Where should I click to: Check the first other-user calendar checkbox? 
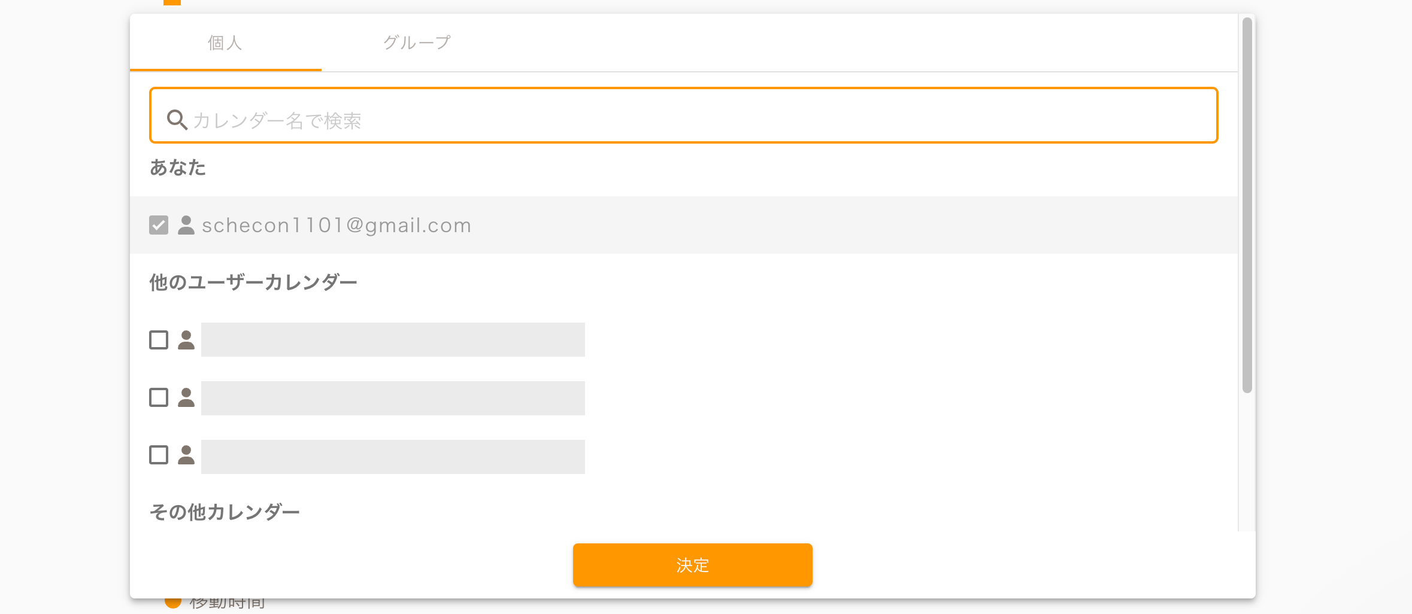point(159,340)
